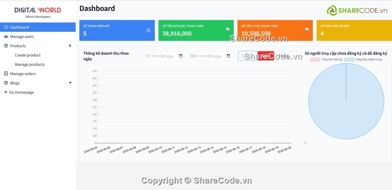Click the Manage orders list icon
392x190 pixels.
[x=6, y=74]
